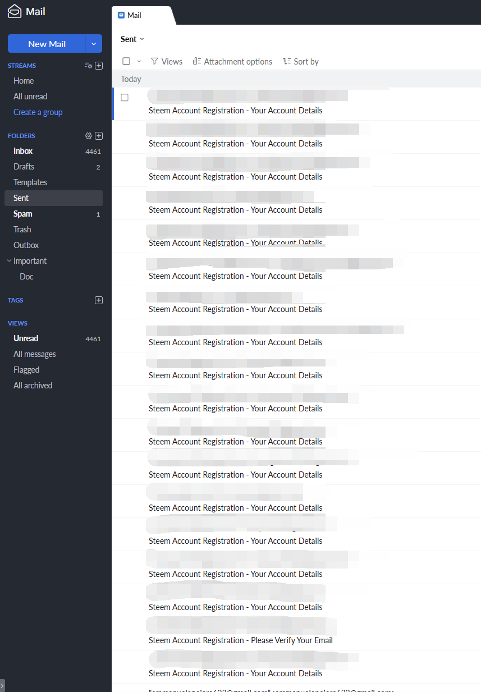Open the Outbox folder
Screen dimensions: 481x692
coord(54,245)
